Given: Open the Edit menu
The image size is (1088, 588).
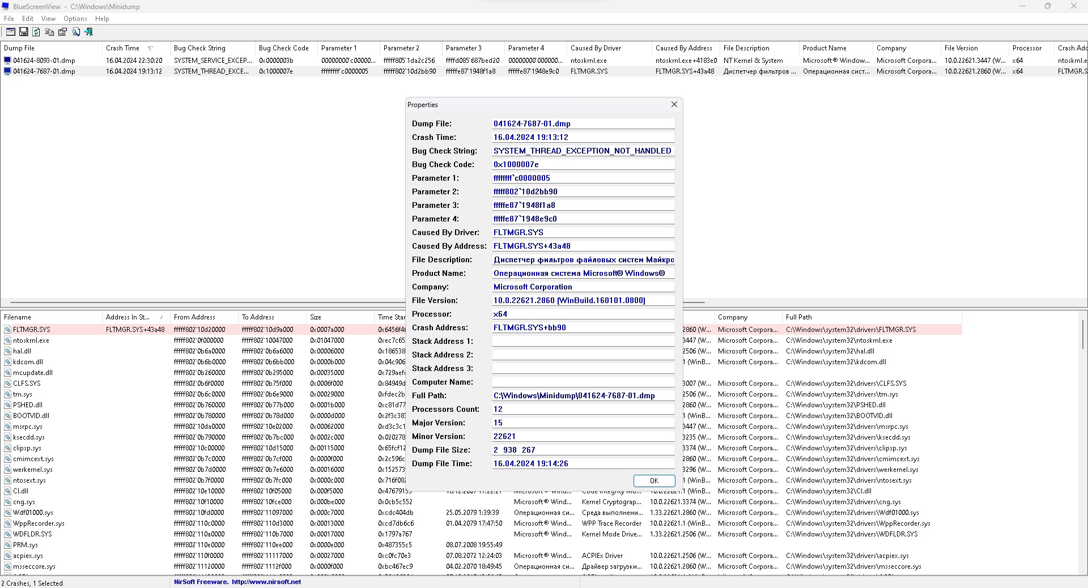Looking at the screenshot, I should [28, 19].
